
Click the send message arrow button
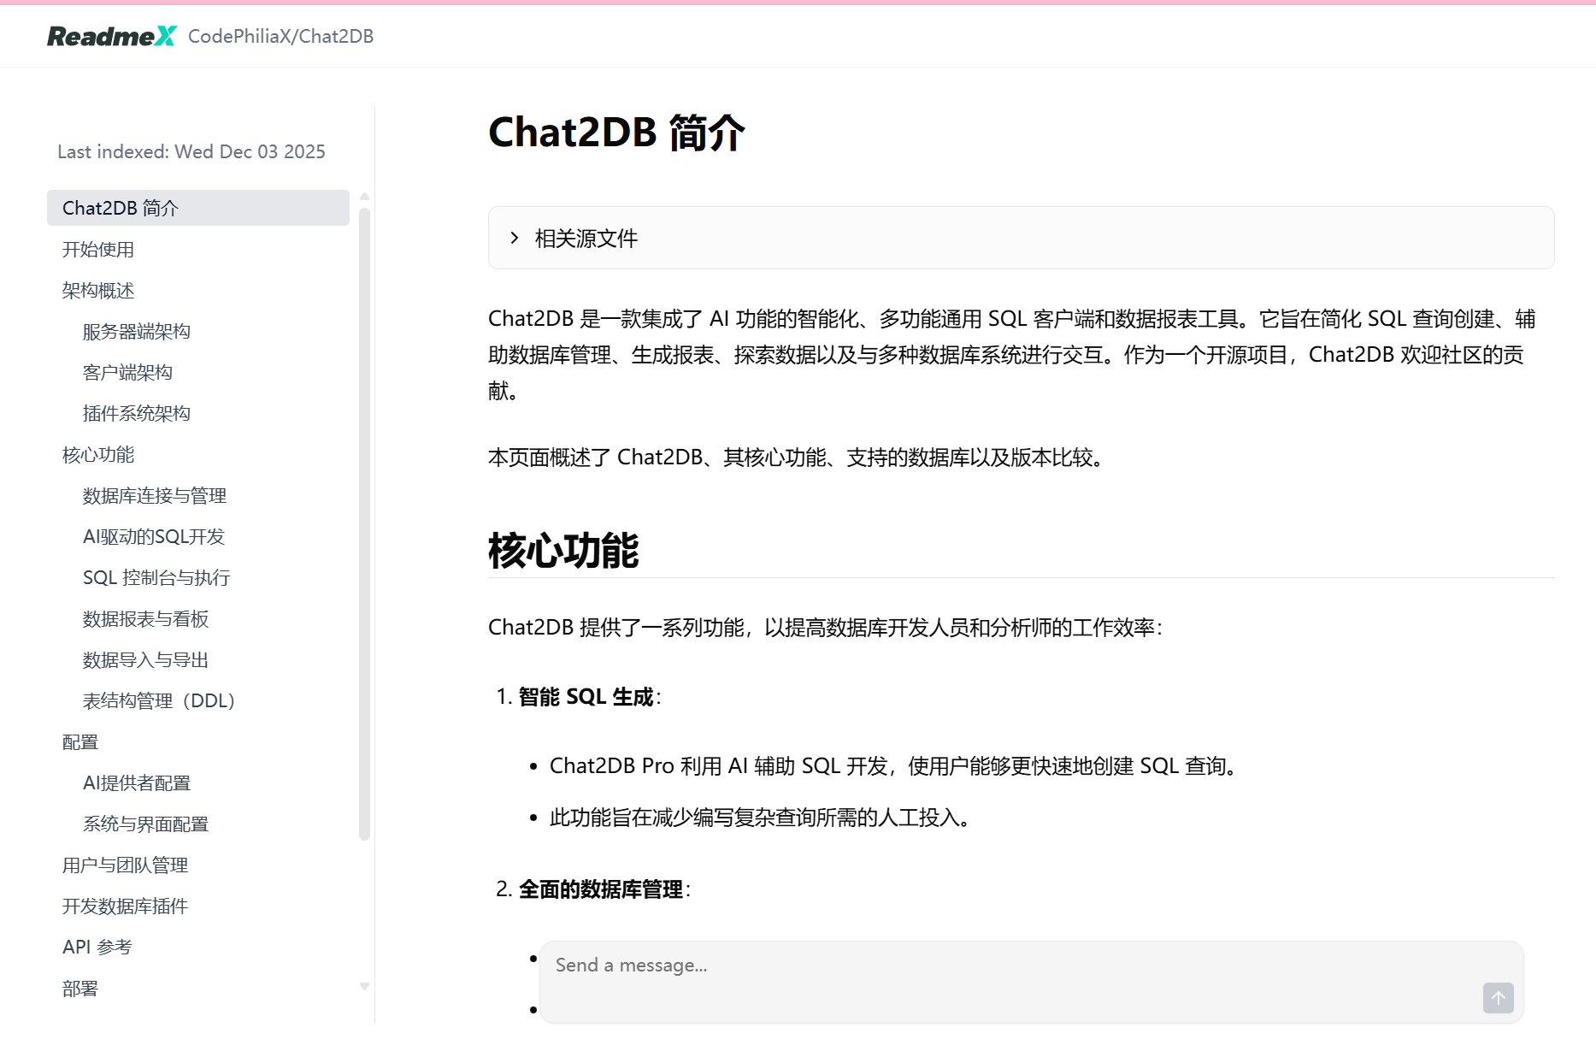tap(1497, 997)
